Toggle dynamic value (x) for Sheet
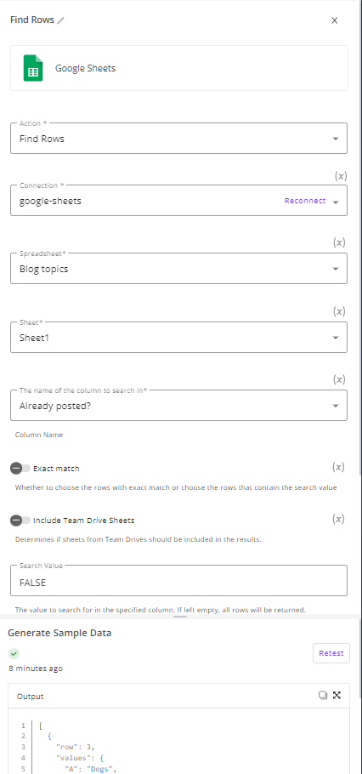Viewport: 362px width, 774px height. pos(339,311)
